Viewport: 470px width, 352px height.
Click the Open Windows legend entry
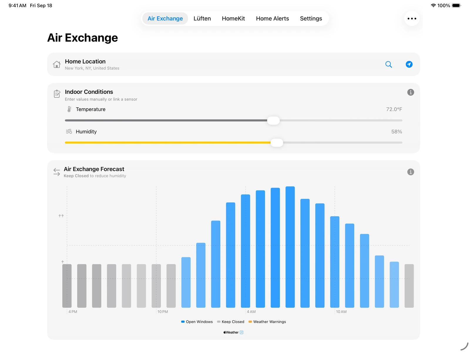pyautogui.click(x=197, y=322)
